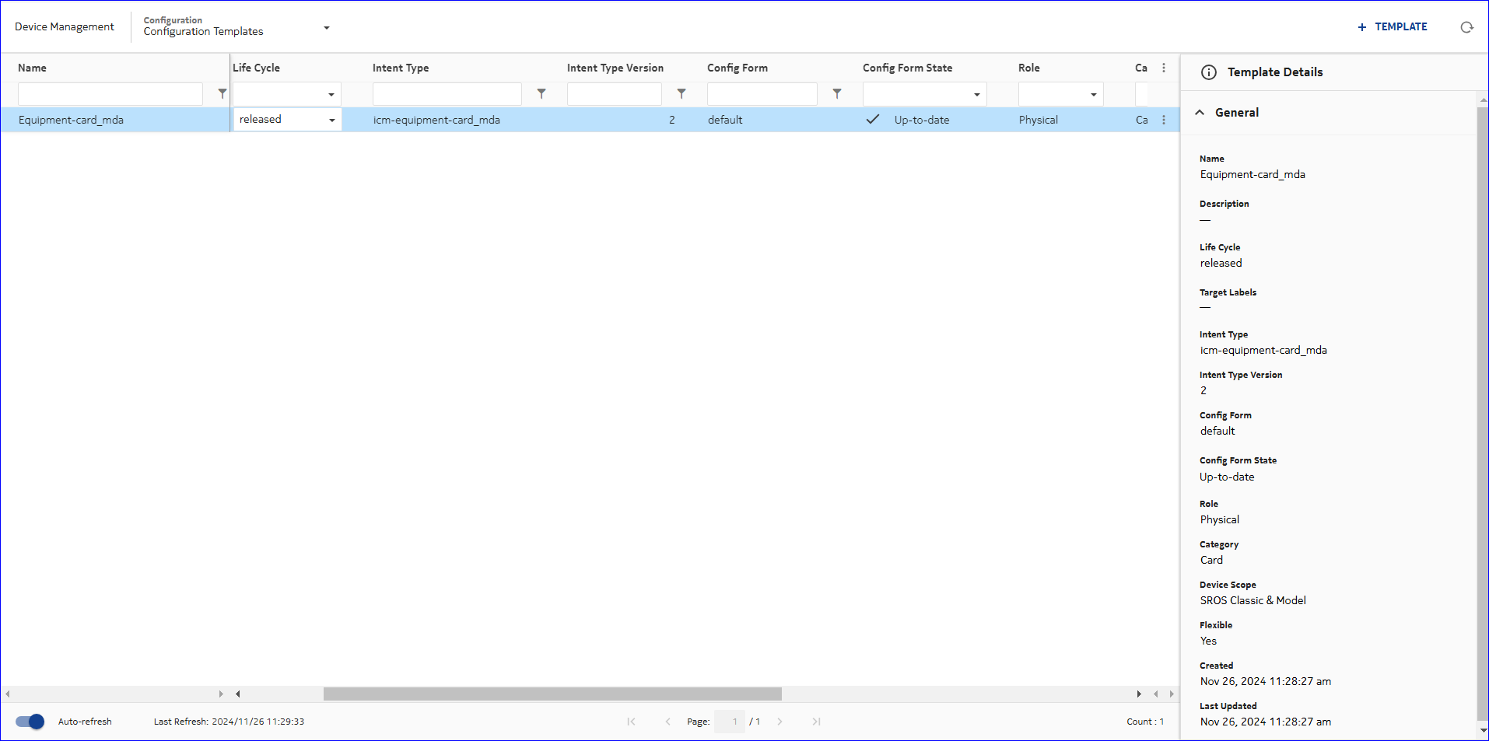Click the add TEMPLATE button
Screen dimensions: 1489x741
coord(1393,27)
